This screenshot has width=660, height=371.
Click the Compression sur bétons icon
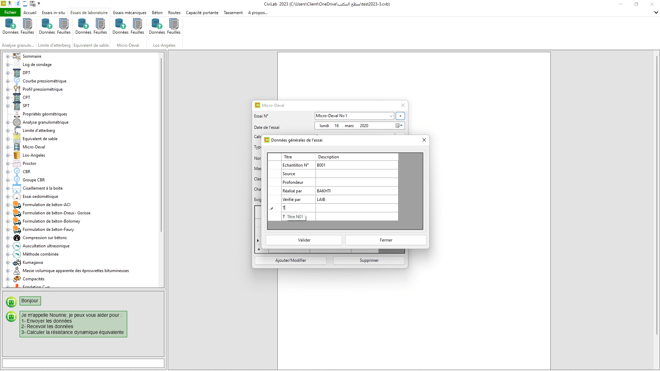[x=17, y=237]
